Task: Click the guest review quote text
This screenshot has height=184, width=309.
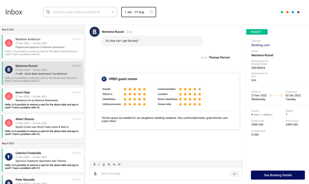Action: coord(164,119)
